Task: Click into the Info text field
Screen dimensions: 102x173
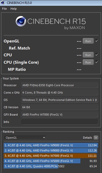Action: 59,122
